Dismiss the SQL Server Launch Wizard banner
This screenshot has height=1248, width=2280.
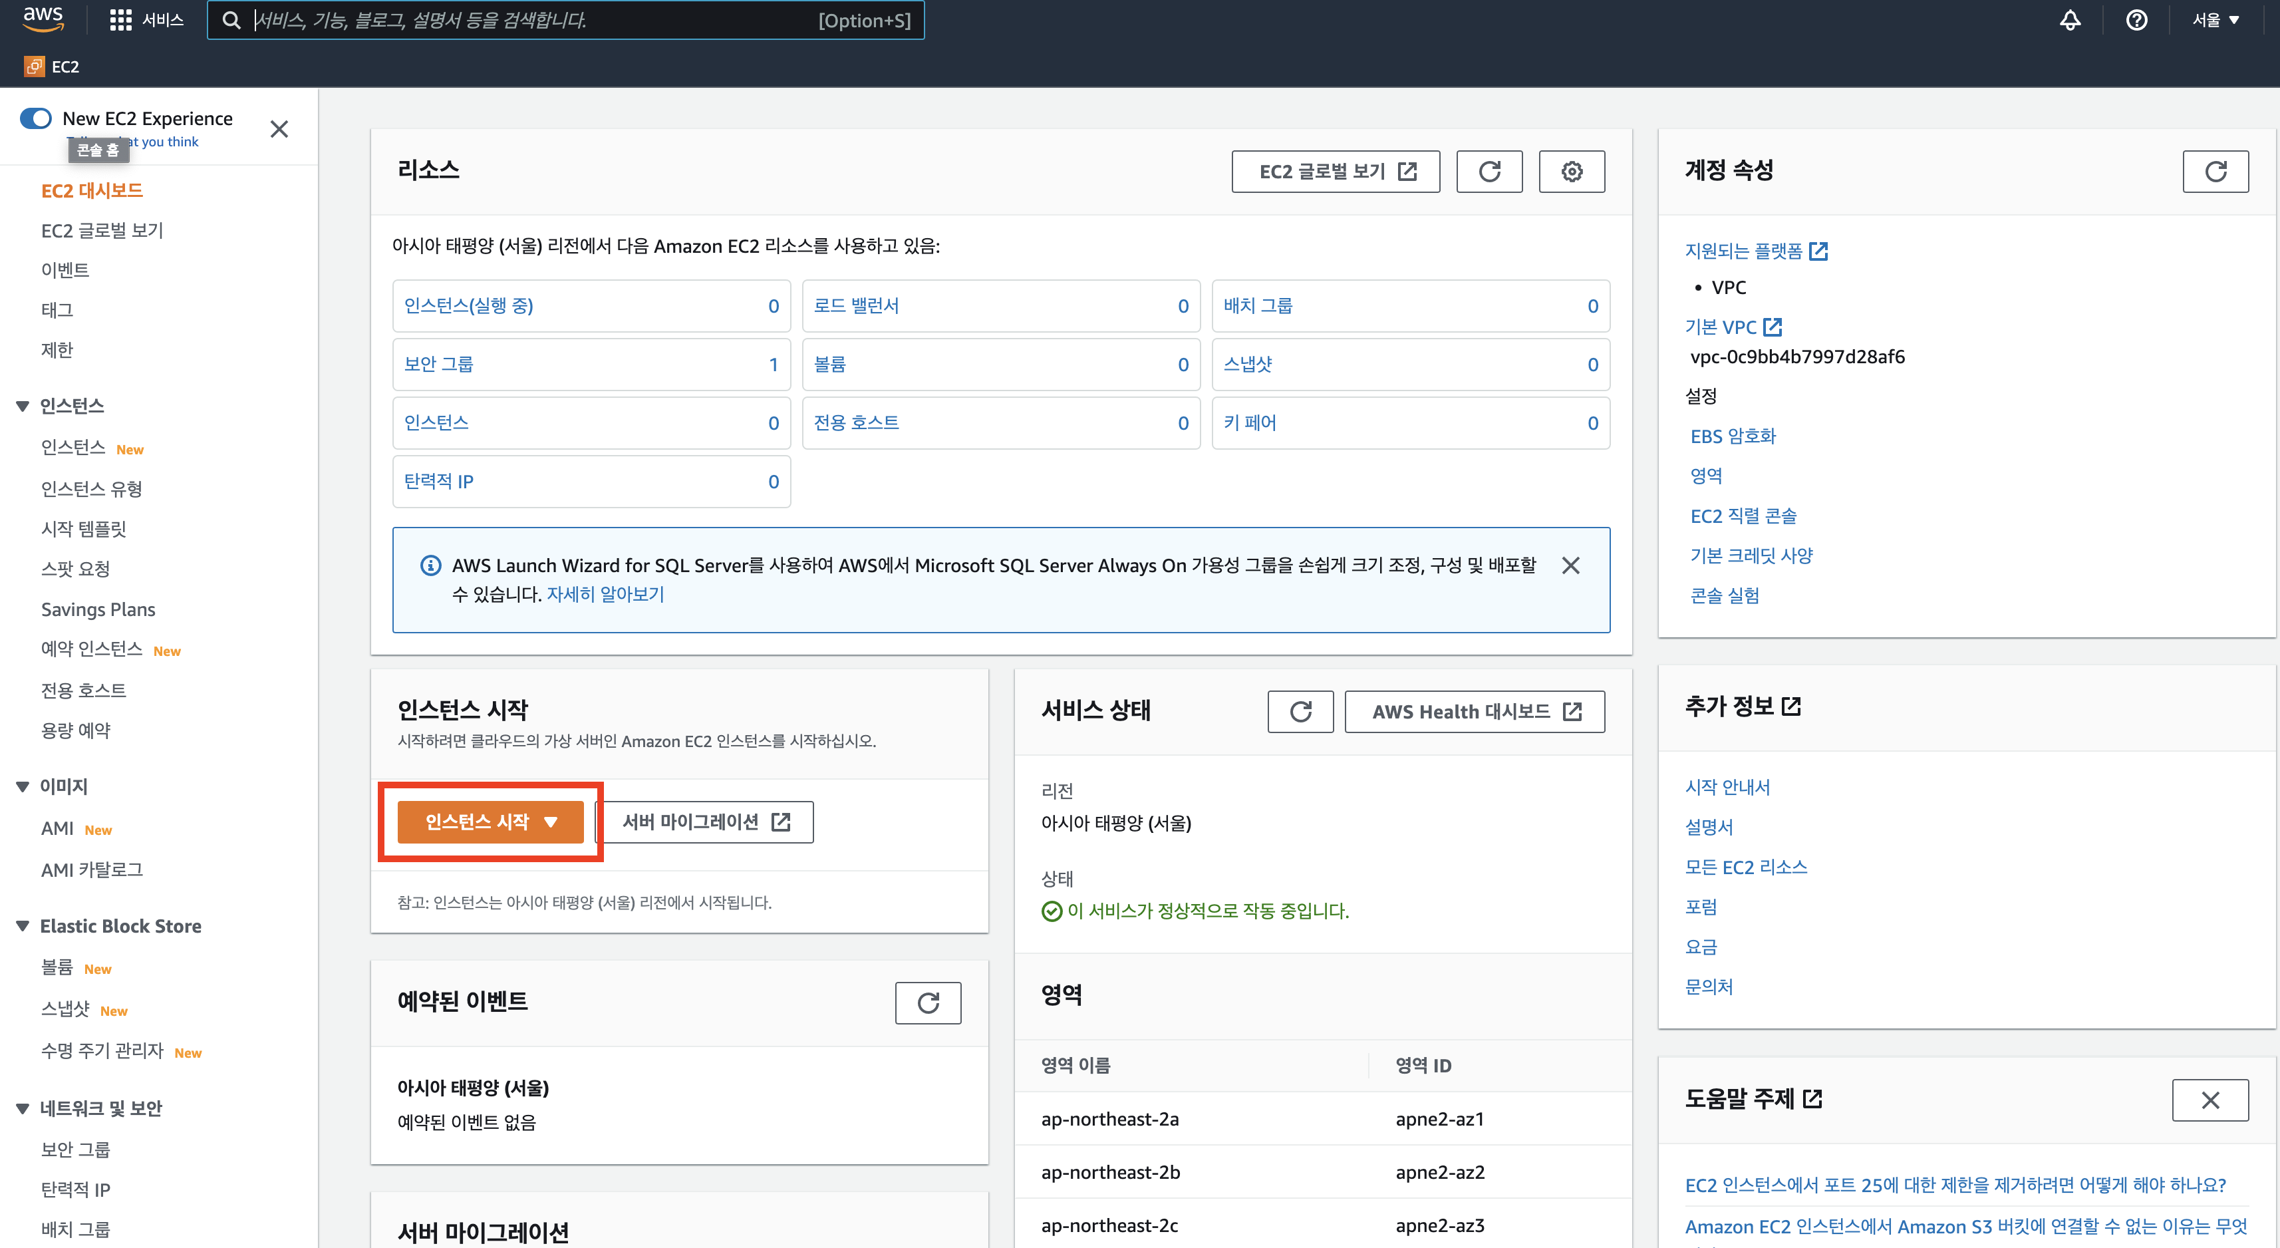[x=1570, y=565]
